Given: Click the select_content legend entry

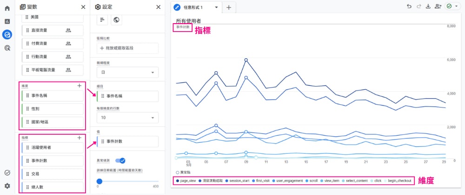Looking at the screenshot, I should (x=354, y=181).
